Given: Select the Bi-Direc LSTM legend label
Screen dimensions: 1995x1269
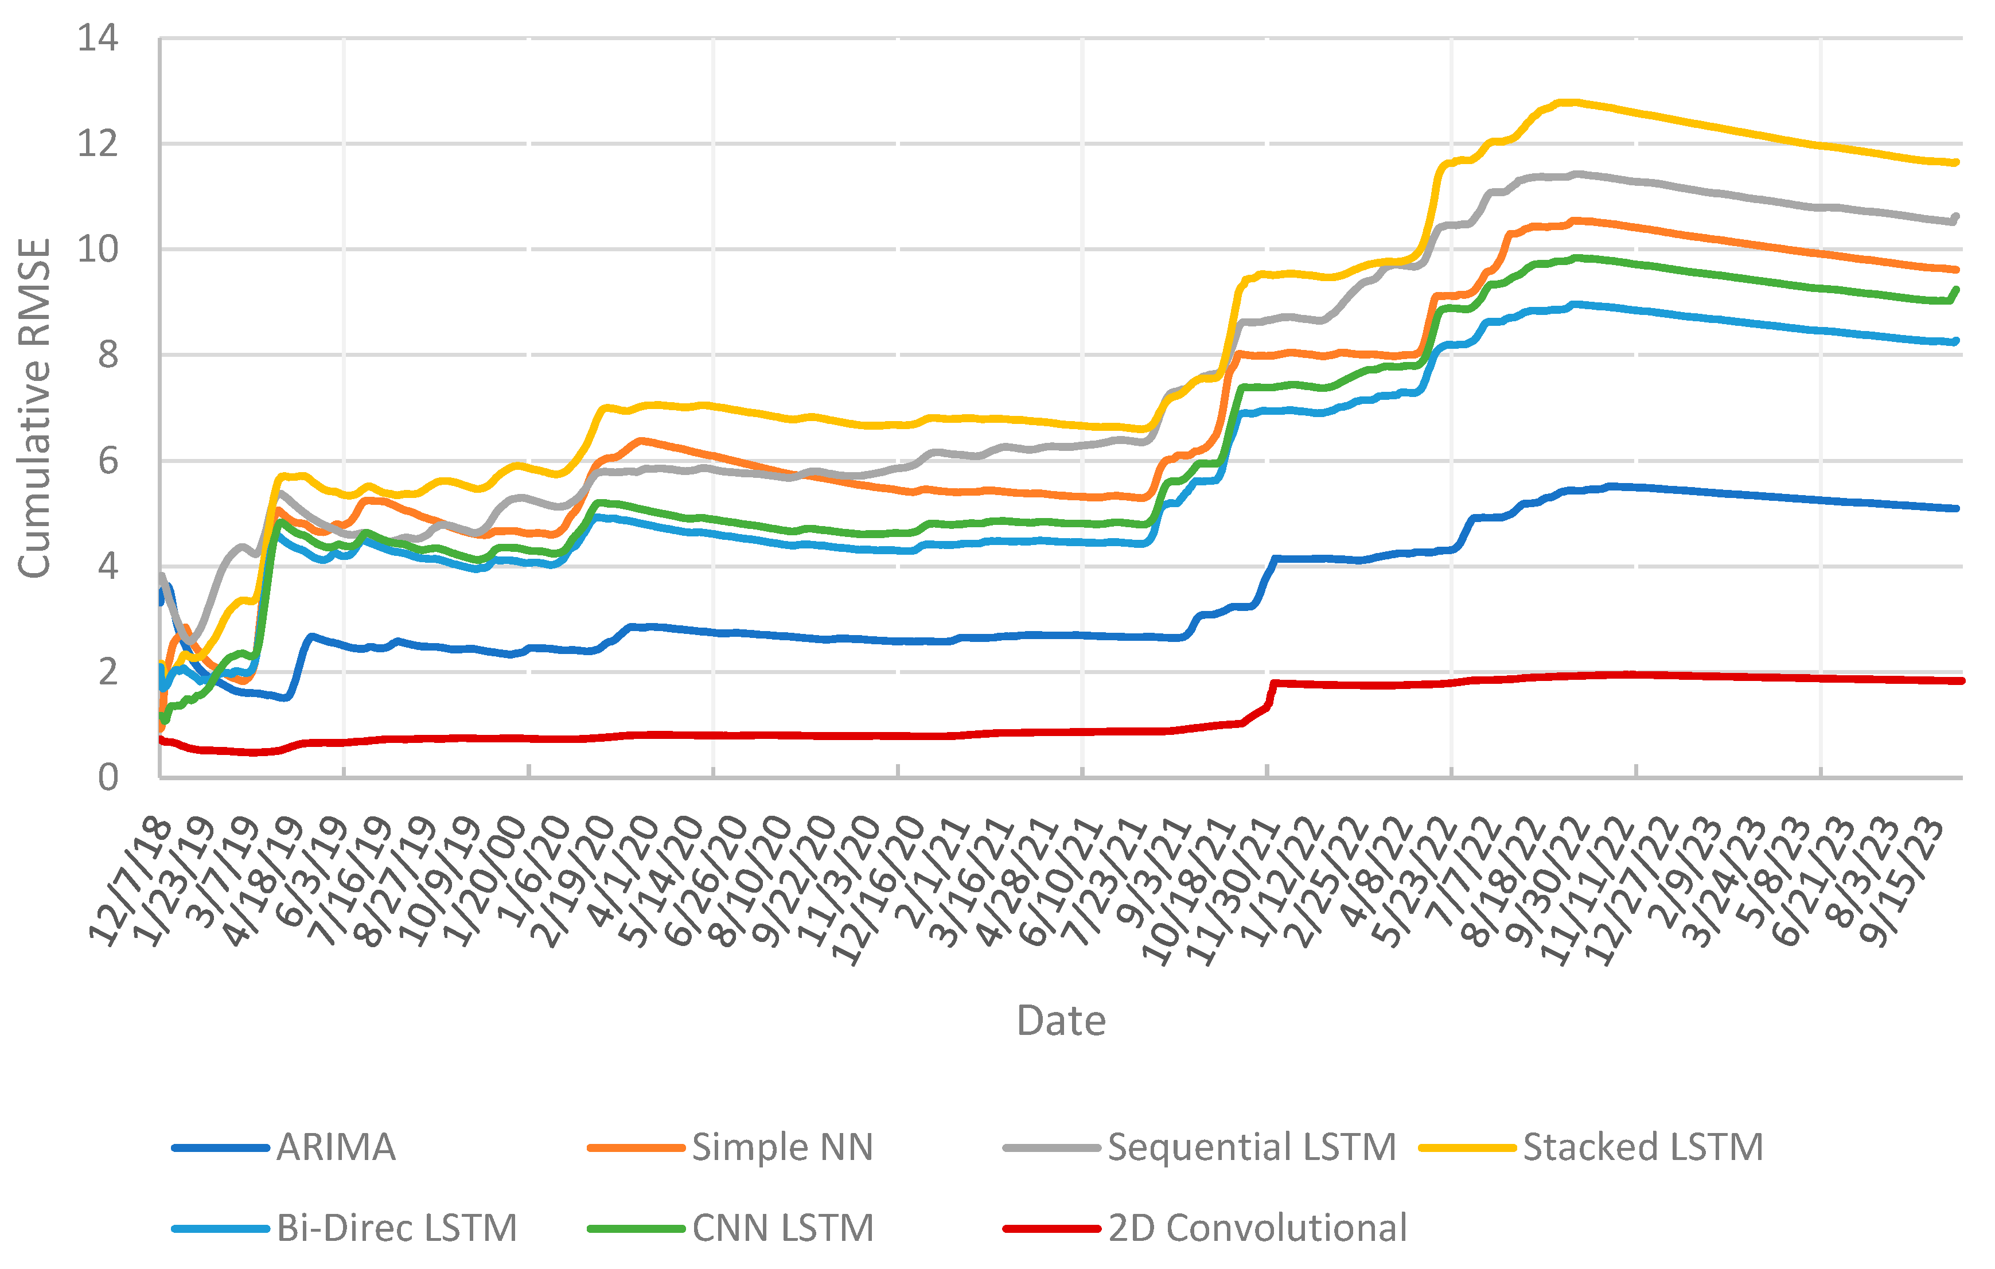Looking at the screenshot, I should tap(397, 1228).
